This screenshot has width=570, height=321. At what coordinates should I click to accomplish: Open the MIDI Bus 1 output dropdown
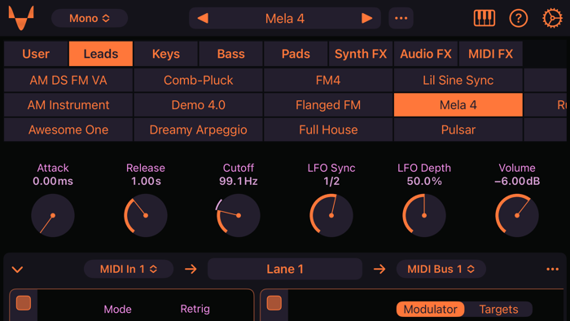441,269
